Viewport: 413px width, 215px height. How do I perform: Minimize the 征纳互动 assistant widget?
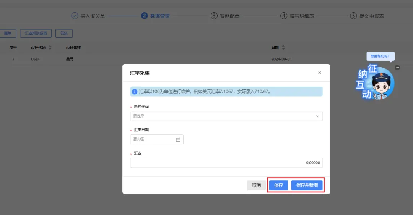pyautogui.click(x=397, y=68)
